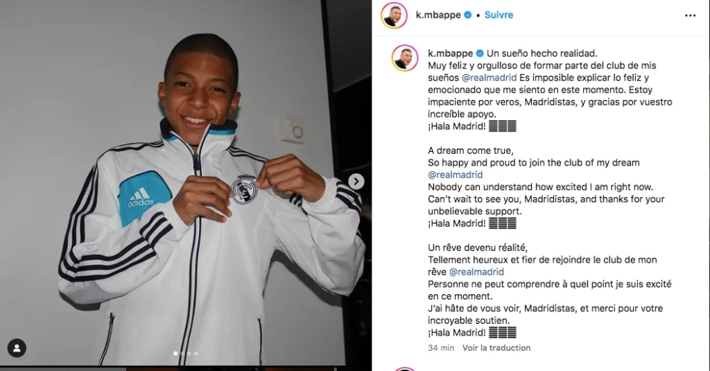Viewport: 710px width, 371px height.
Task: Translate caption via Voir la traduction
Action: tap(496, 348)
